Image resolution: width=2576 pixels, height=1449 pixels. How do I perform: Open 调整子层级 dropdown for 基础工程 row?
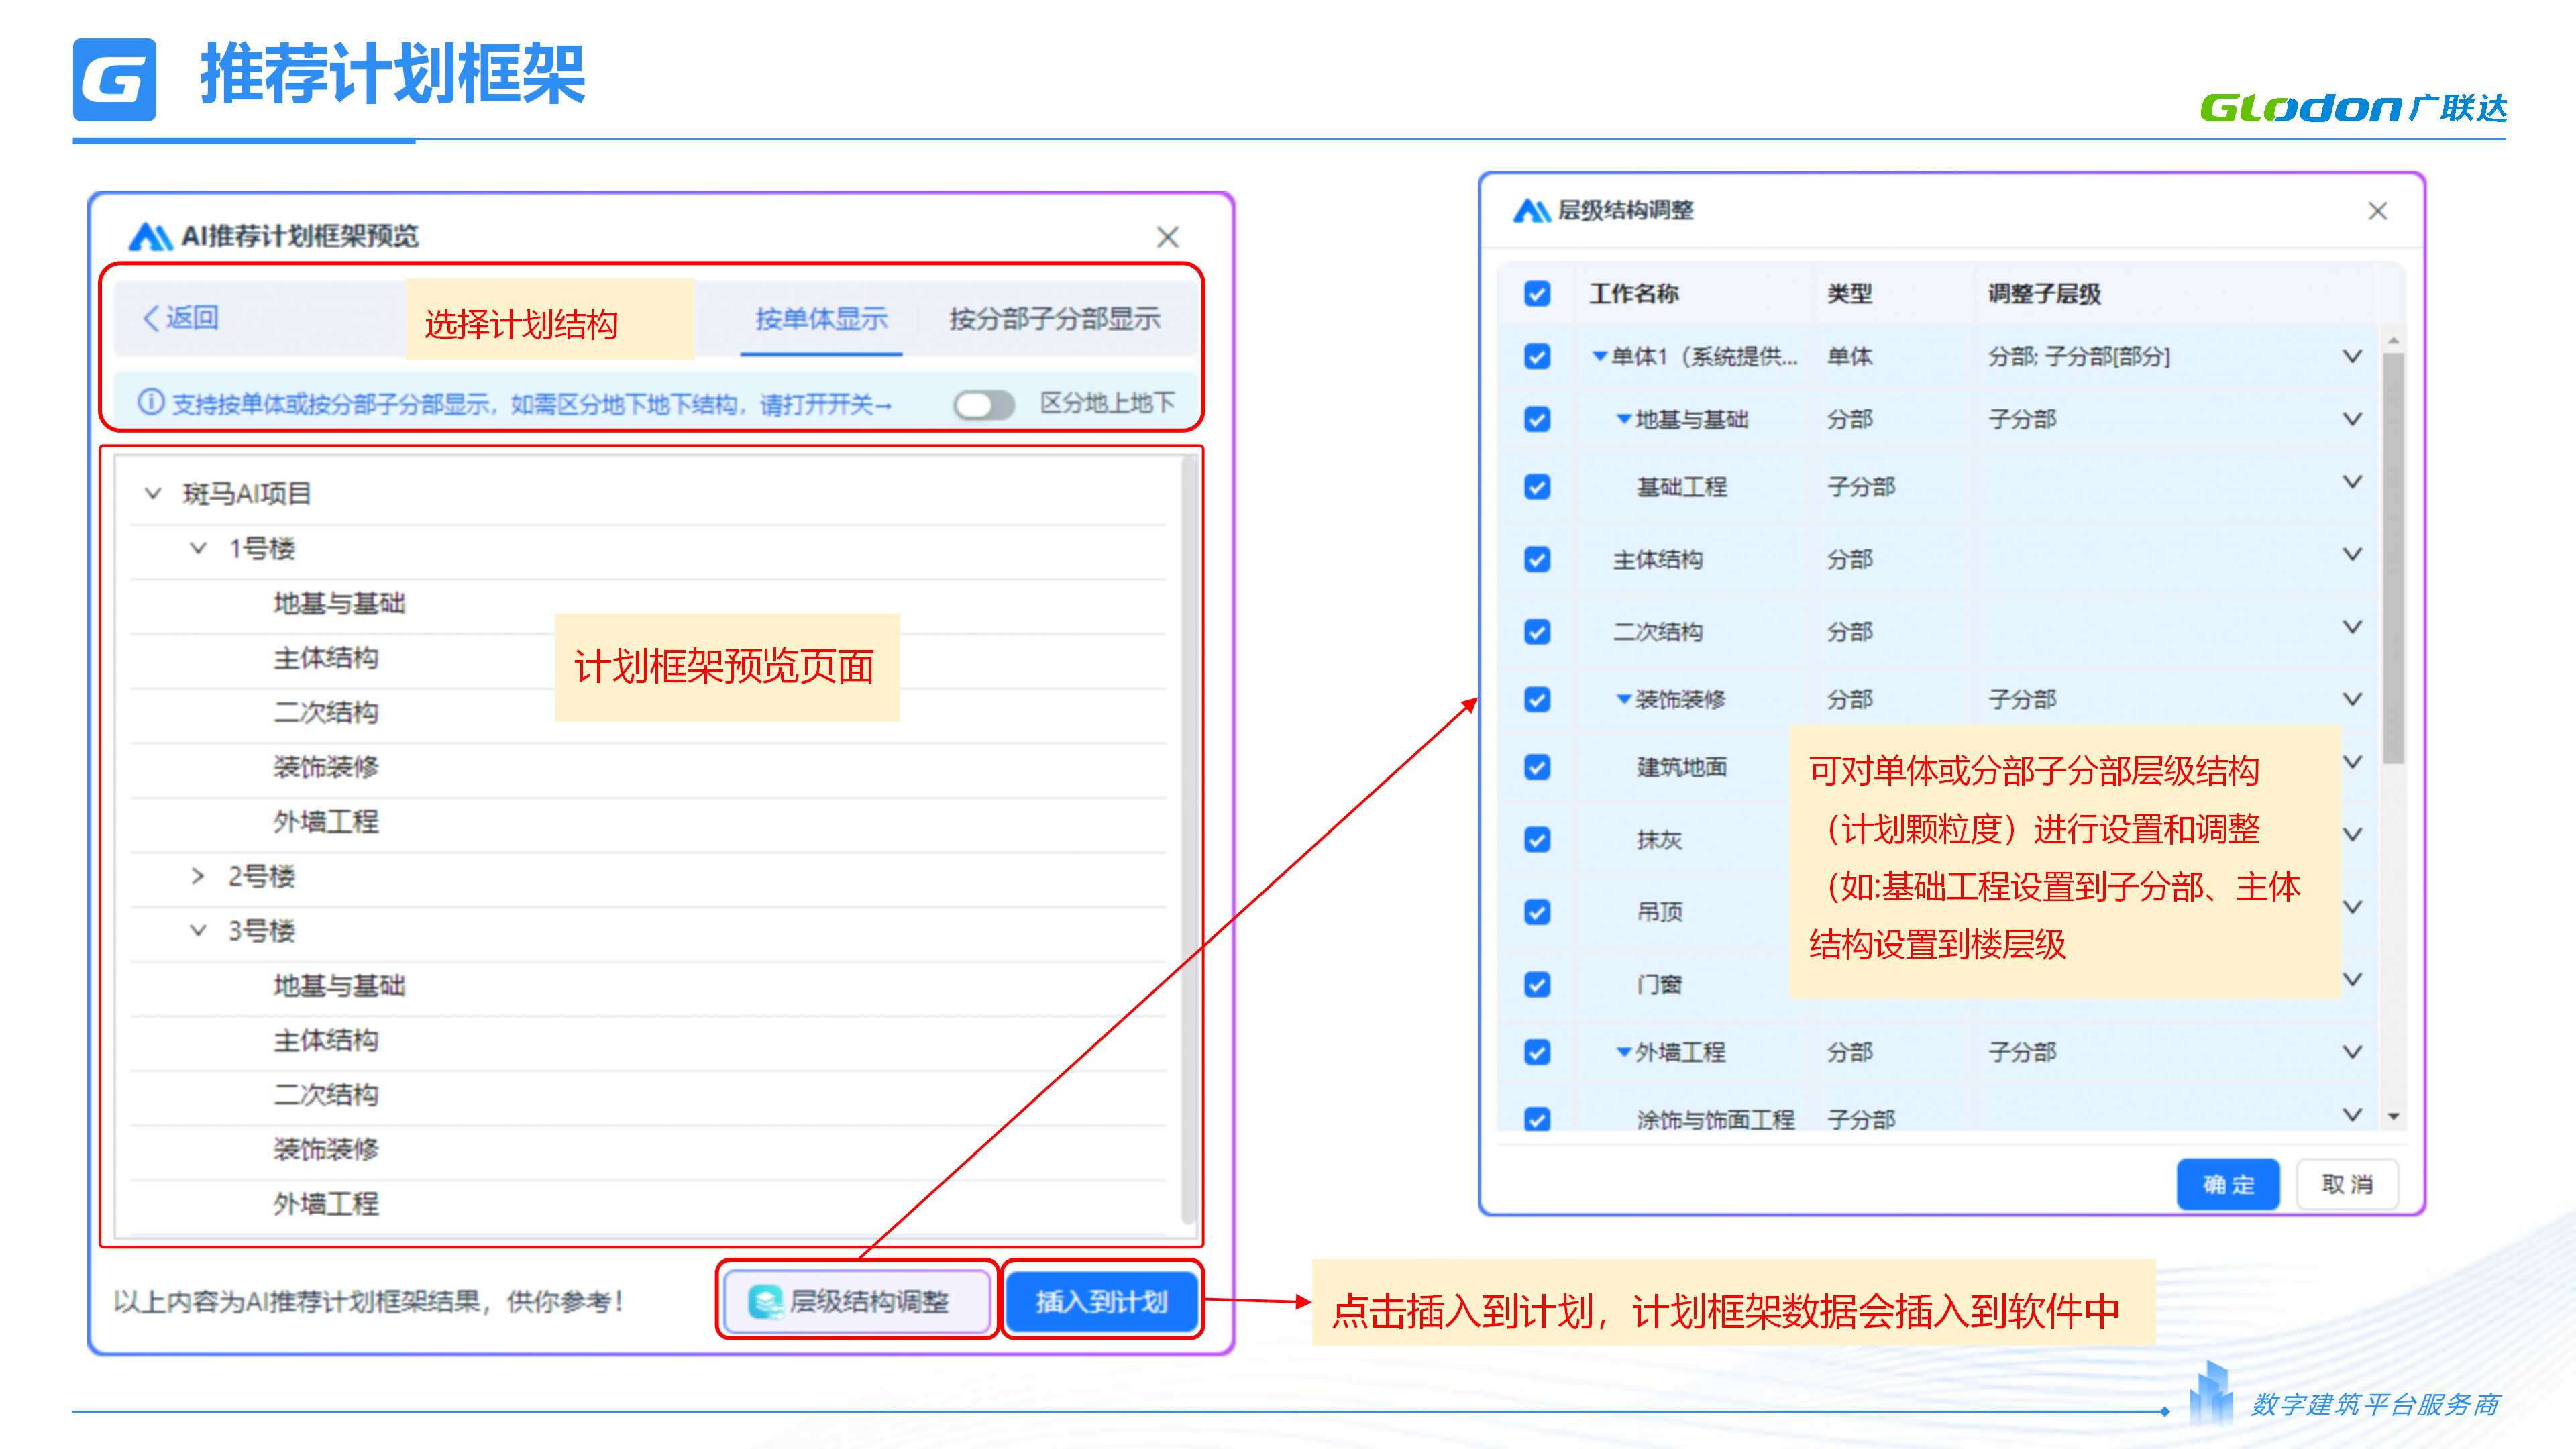pyautogui.click(x=2352, y=482)
